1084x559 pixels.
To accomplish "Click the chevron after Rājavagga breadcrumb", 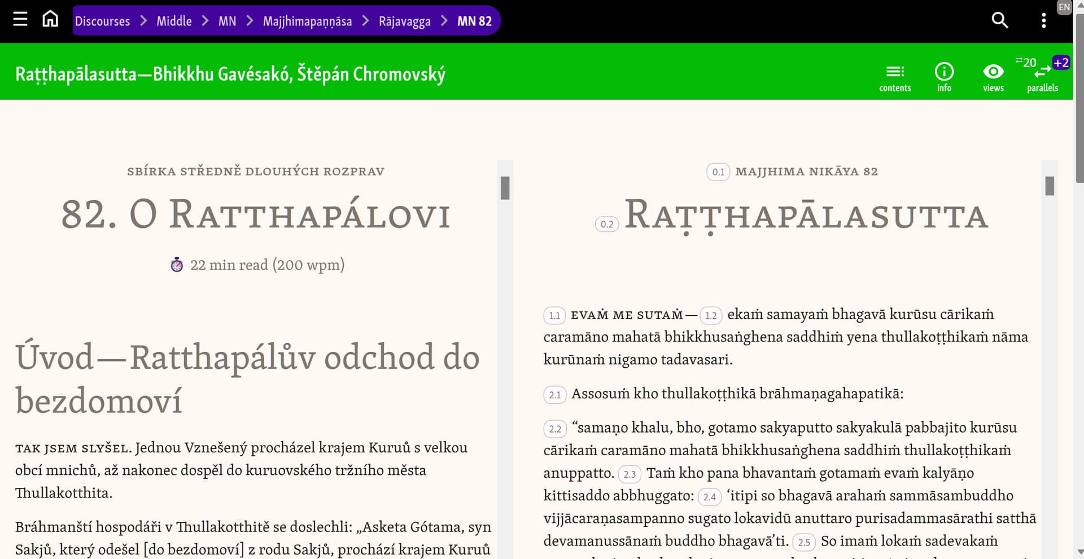I will coord(444,21).
